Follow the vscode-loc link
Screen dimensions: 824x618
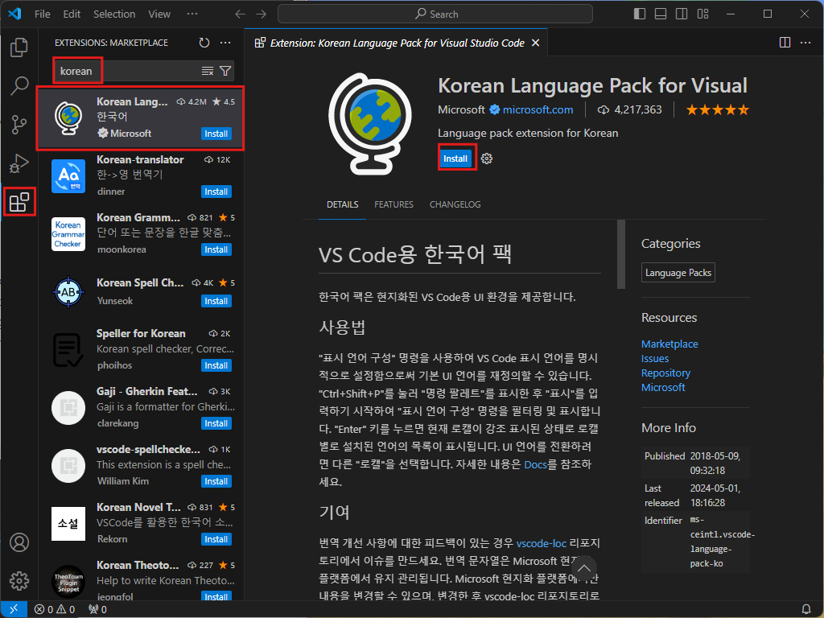click(542, 543)
